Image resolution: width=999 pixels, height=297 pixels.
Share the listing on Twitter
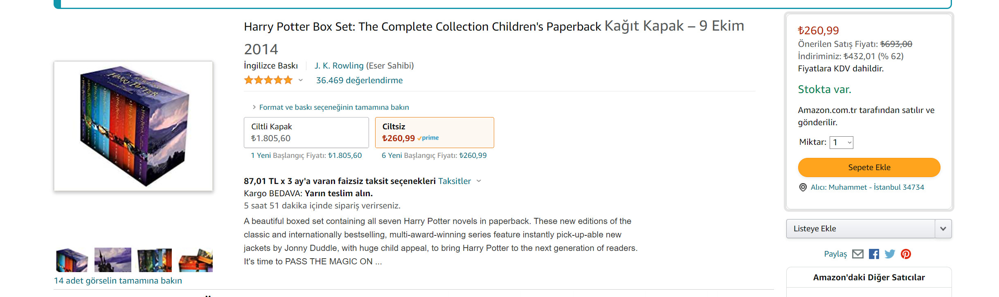point(890,254)
